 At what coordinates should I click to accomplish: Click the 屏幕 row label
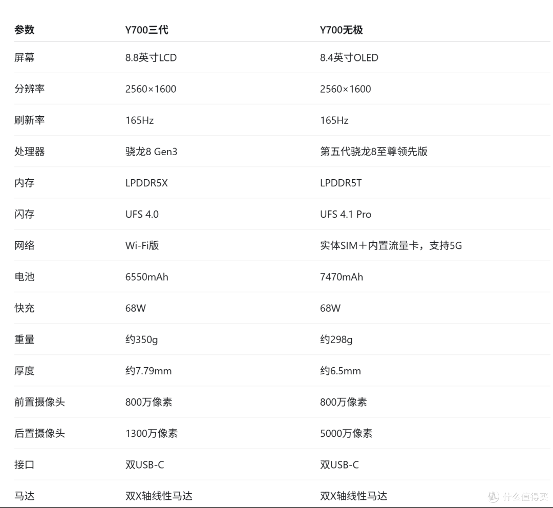click(x=25, y=57)
